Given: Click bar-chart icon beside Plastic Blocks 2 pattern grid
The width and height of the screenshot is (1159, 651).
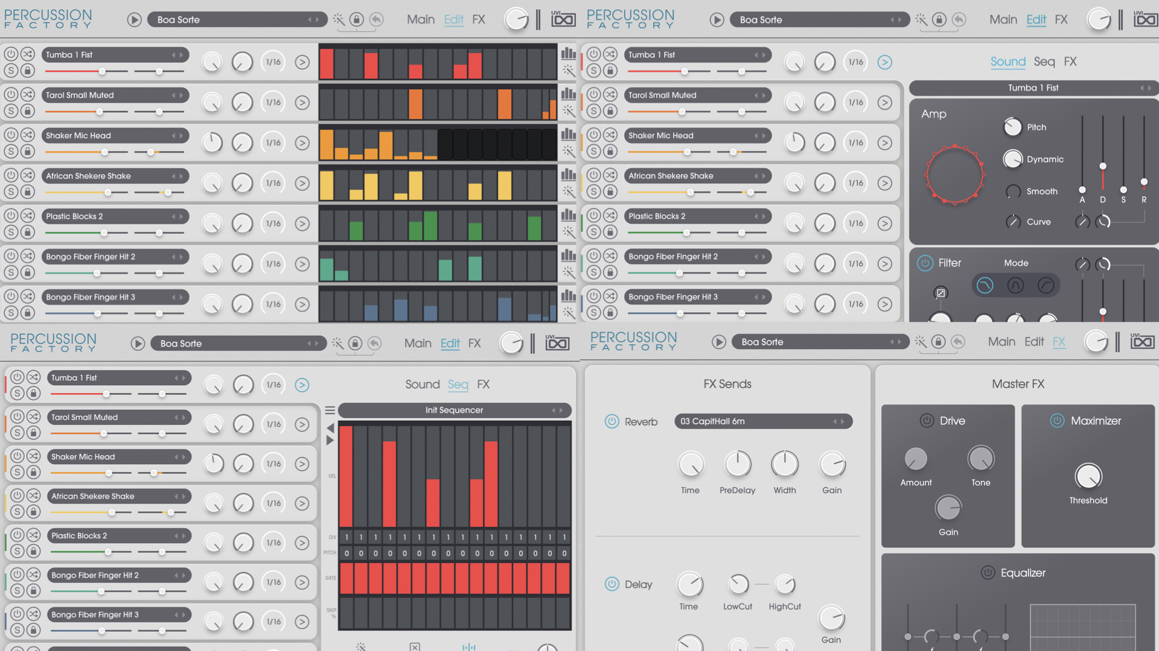Looking at the screenshot, I should click(568, 215).
